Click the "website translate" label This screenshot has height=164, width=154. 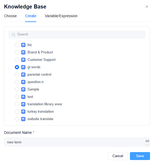[40, 119]
